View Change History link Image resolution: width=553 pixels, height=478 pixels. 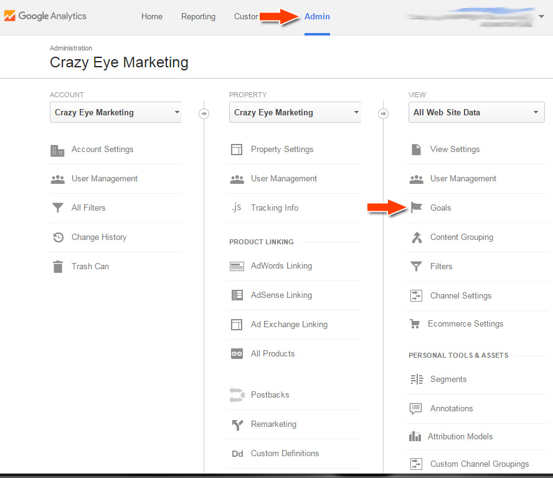[99, 237]
